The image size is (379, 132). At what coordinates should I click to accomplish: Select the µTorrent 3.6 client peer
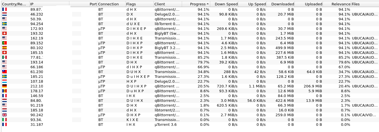pyautogui.click(x=166, y=124)
